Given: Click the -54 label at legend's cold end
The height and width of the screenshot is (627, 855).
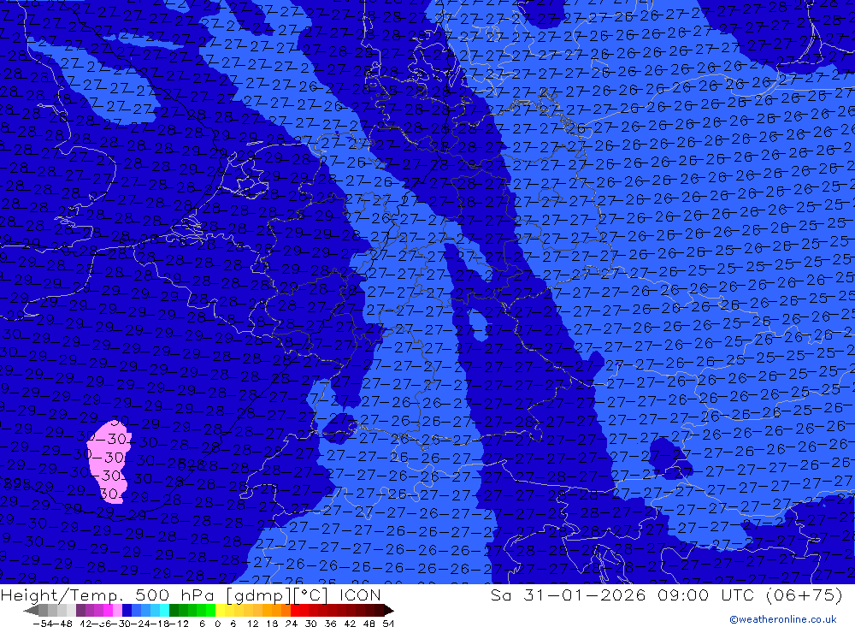Looking at the screenshot, I should (43, 624).
